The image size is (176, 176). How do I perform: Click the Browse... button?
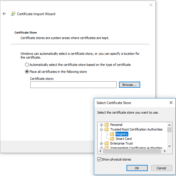[x=129, y=85]
